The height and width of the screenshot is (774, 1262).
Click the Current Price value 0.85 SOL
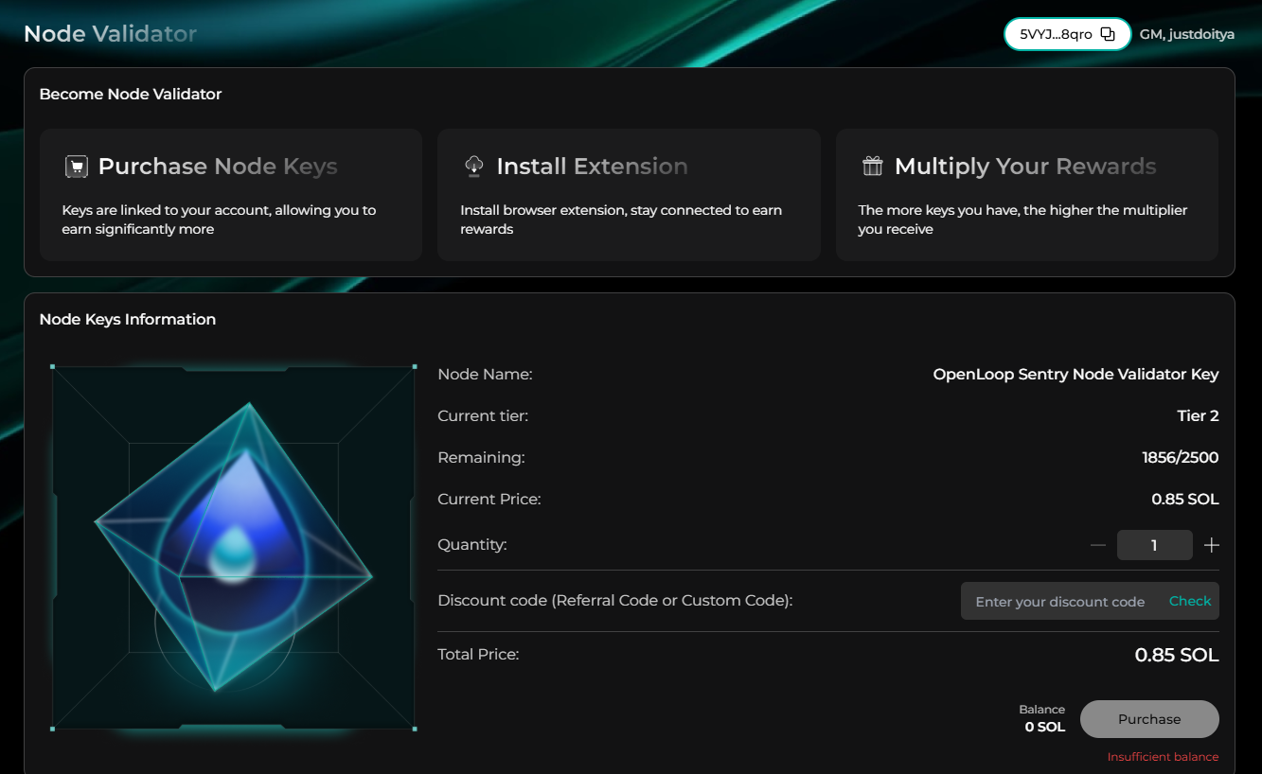(x=1185, y=500)
